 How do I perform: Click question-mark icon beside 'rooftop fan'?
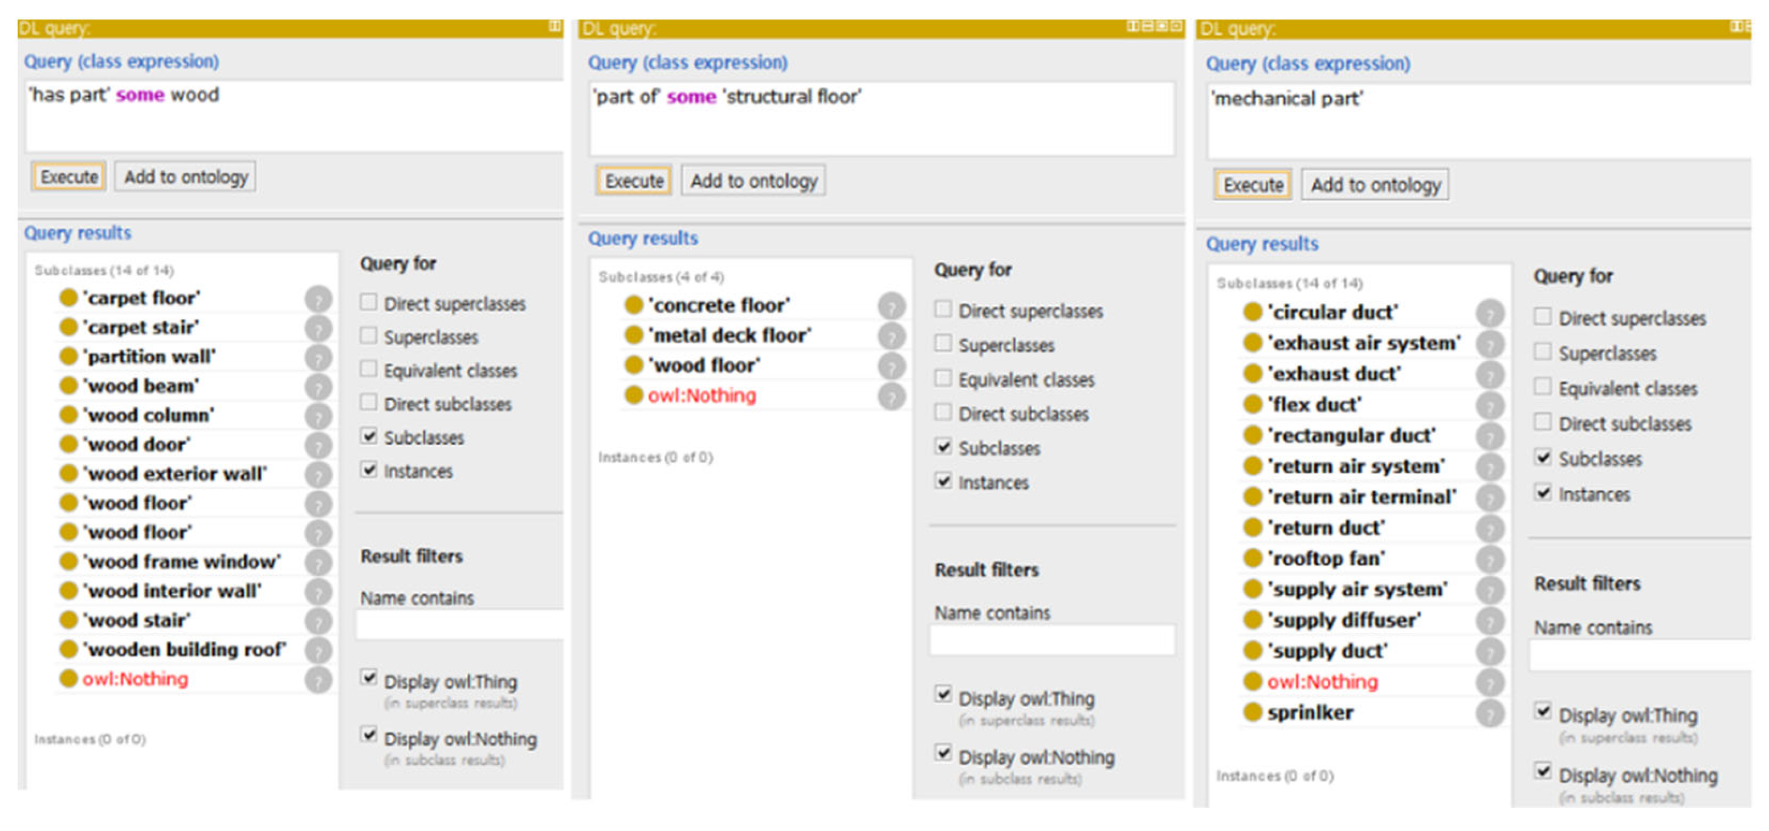1490,560
